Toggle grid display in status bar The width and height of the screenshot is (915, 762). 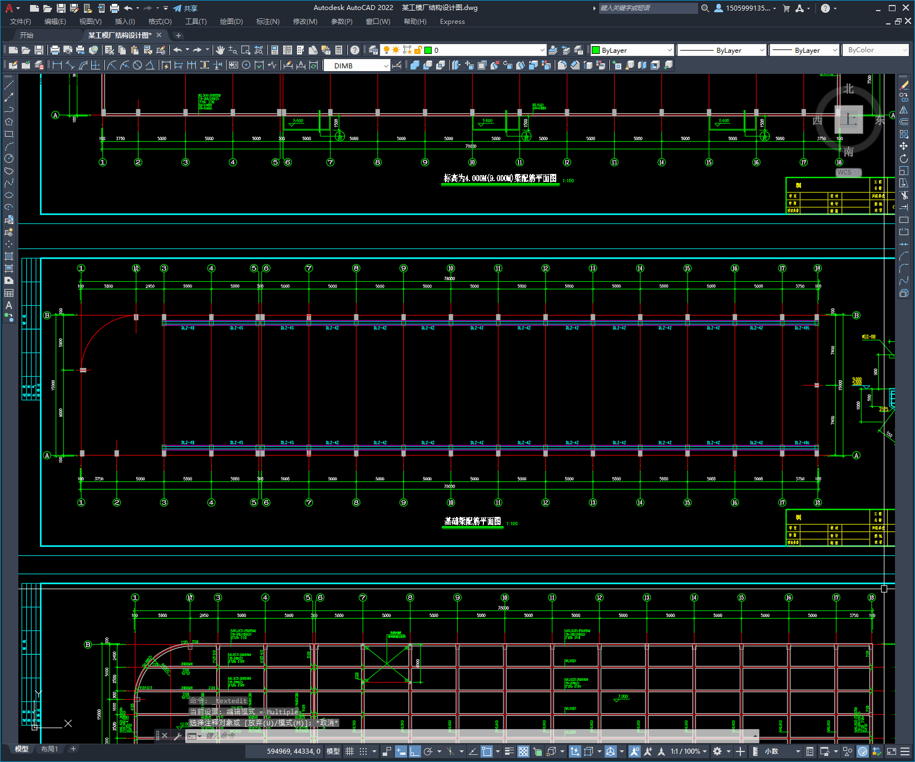click(349, 751)
